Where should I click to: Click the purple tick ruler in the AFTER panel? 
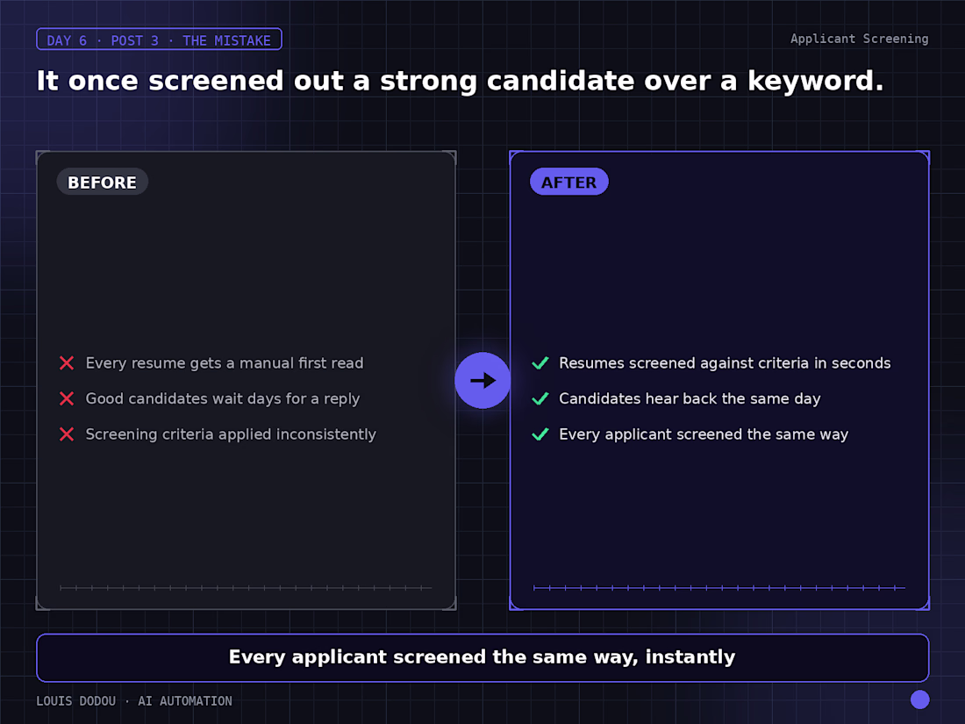click(718, 588)
